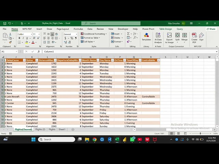
Task: Click the Accounting dollar format icon
Action: coord(65,38)
